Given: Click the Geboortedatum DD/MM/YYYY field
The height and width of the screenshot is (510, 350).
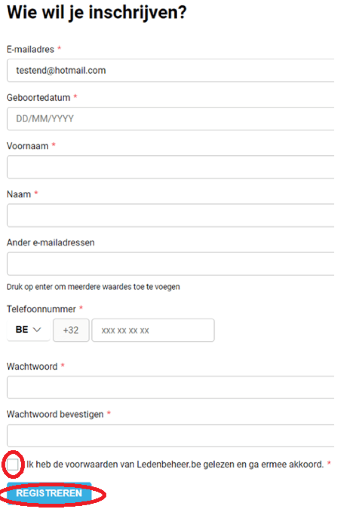Looking at the screenshot, I should click(x=170, y=119).
